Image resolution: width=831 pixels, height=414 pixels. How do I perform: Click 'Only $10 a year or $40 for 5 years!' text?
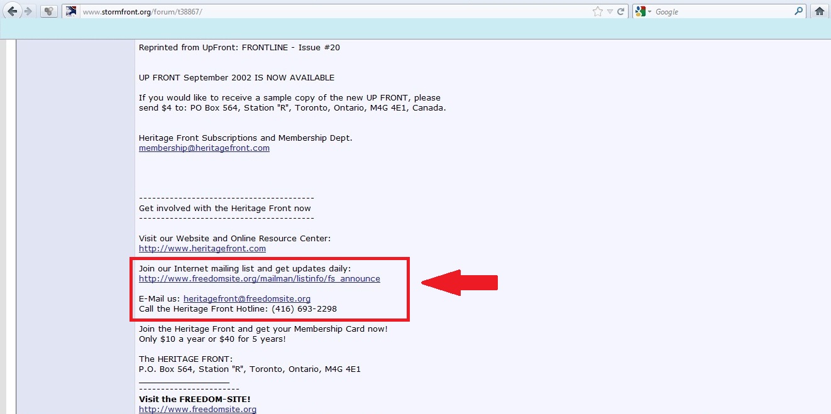click(212, 339)
